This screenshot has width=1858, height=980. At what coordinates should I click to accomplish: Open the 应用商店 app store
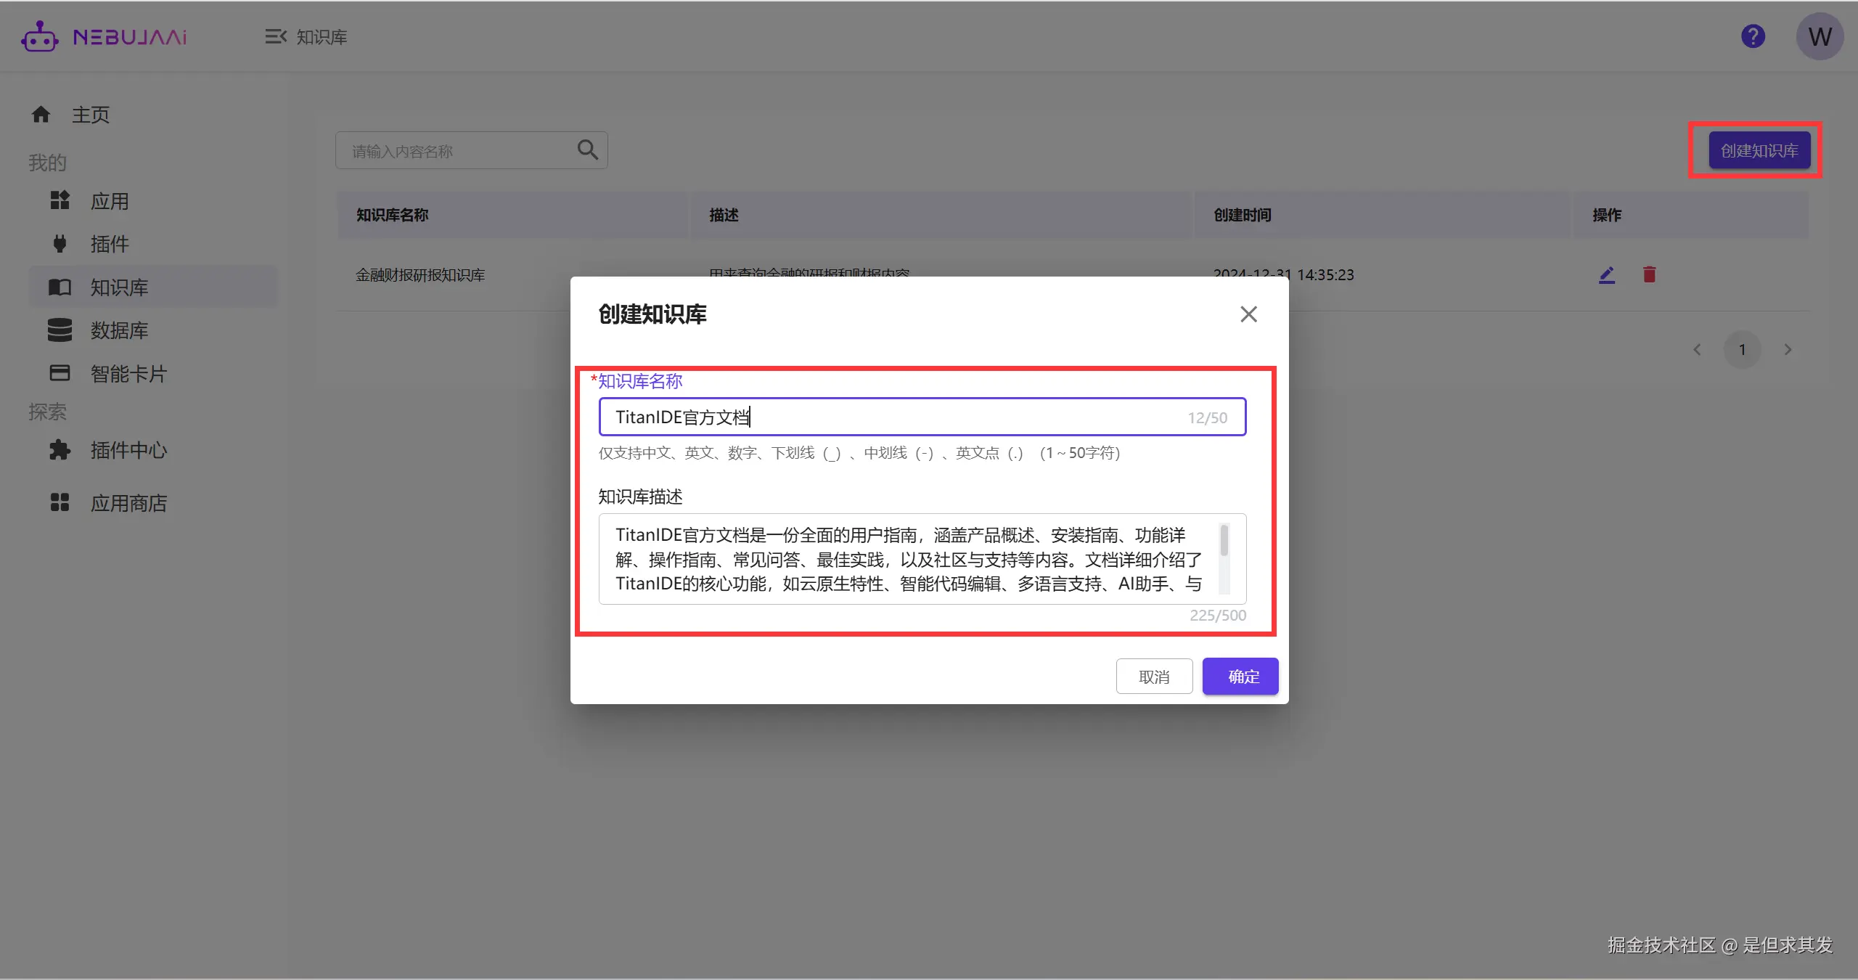(129, 502)
